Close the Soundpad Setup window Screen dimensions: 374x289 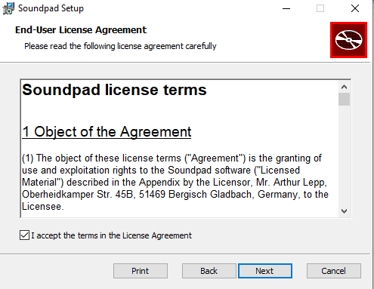355,8
